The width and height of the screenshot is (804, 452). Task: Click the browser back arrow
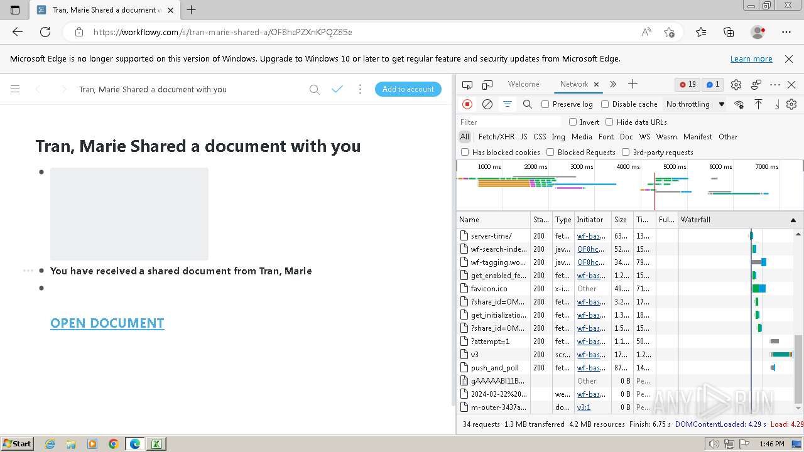[x=18, y=32]
